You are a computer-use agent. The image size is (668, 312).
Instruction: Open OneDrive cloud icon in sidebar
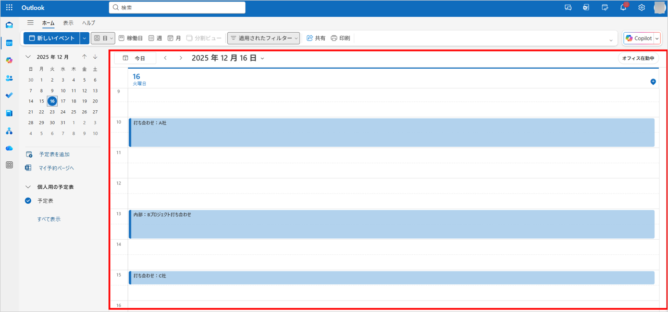(9, 148)
